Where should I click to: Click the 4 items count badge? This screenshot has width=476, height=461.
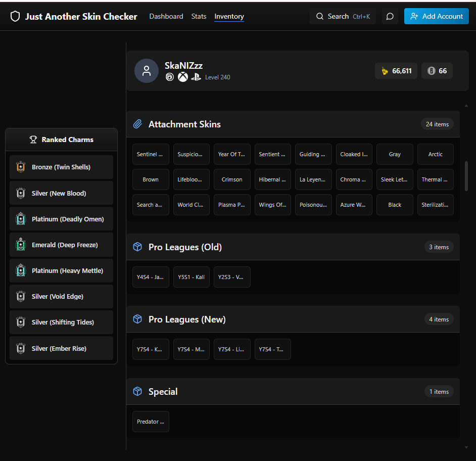439,319
